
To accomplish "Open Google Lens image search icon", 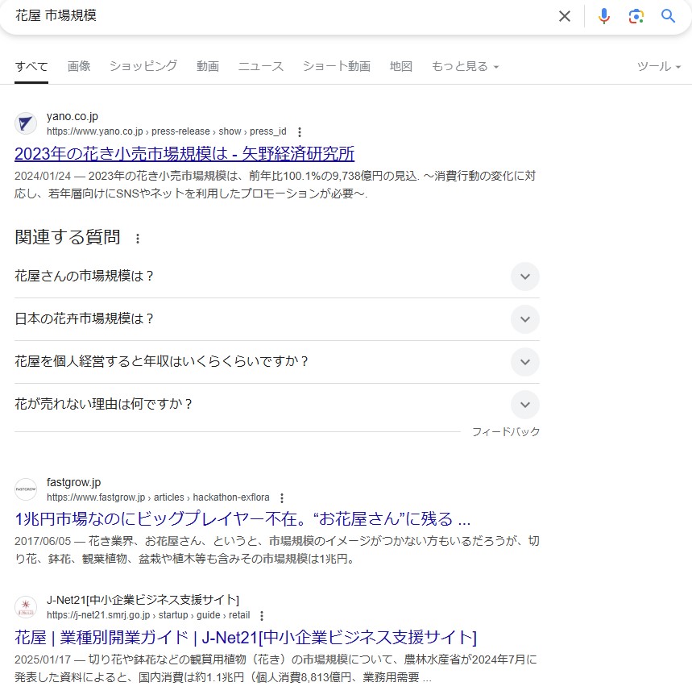I will tap(636, 16).
